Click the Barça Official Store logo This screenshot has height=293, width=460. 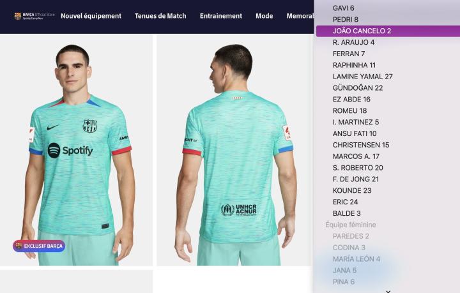(x=34, y=16)
